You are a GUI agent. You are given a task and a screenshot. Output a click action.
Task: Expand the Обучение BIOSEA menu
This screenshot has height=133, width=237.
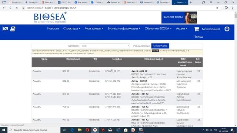coord(158,28)
